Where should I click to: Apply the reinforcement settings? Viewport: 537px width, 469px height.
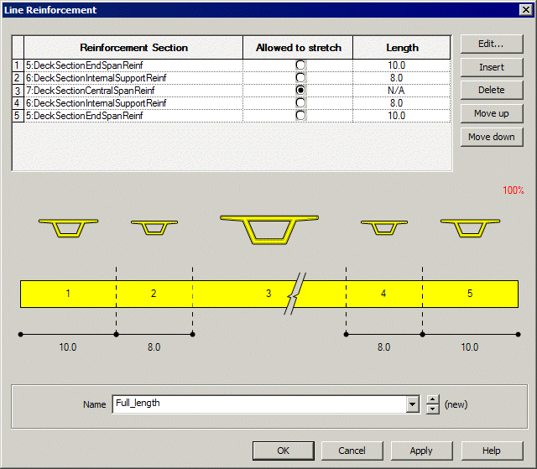pos(421,451)
